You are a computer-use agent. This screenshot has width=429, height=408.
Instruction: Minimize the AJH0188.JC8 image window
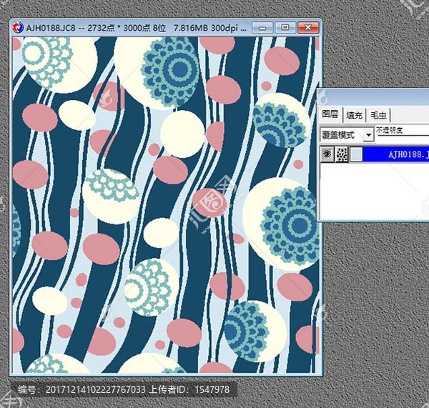point(262,28)
